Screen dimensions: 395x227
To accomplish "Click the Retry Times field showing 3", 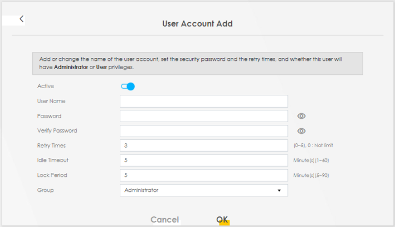I will [x=203, y=146].
